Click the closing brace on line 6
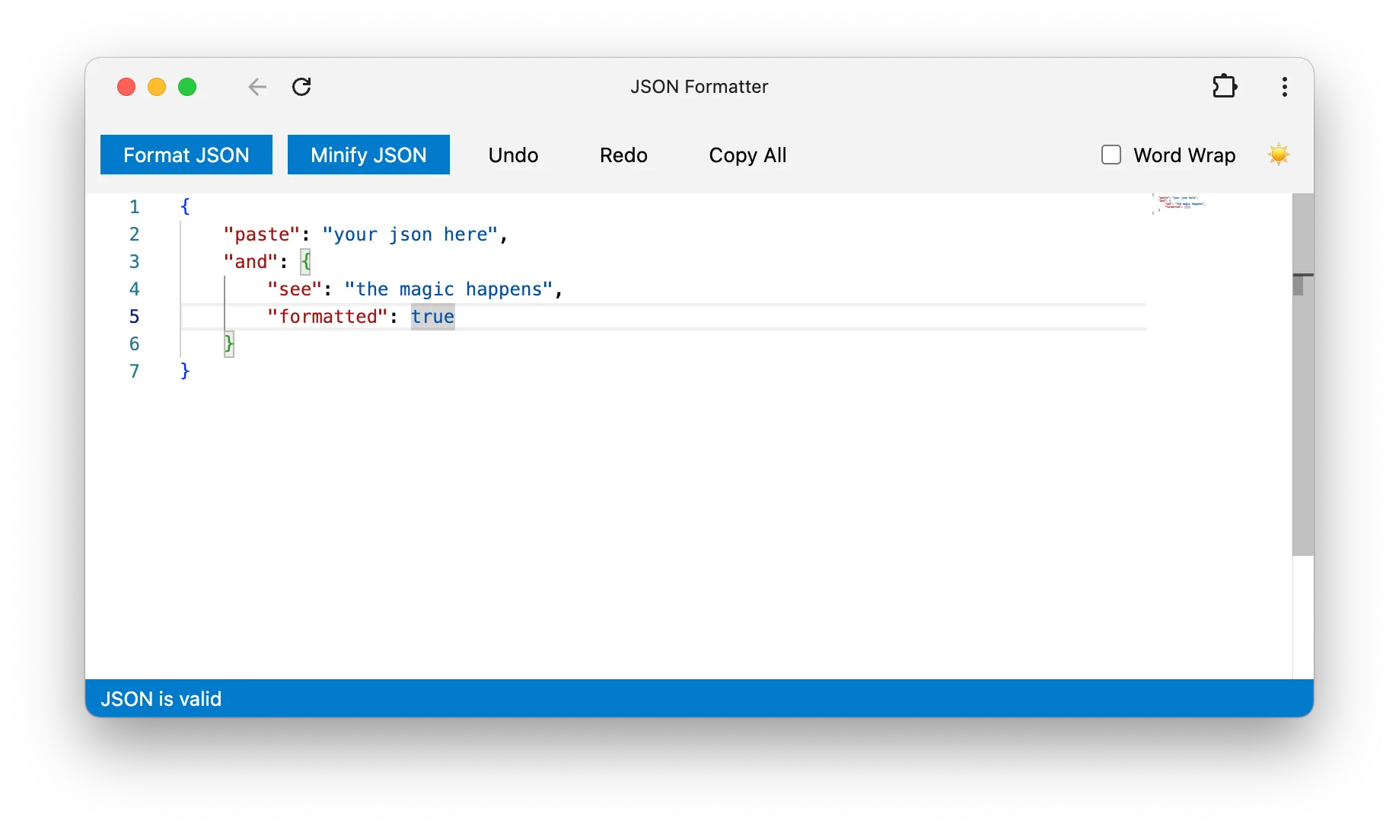This screenshot has width=1399, height=830. [228, 343]
